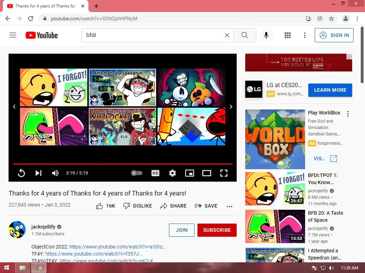Open the taskbar volume speaker
Viewport: 365px width, 273px height.
[x=331, y=268]
